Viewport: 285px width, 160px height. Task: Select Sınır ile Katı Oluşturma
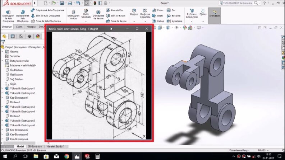46,21
